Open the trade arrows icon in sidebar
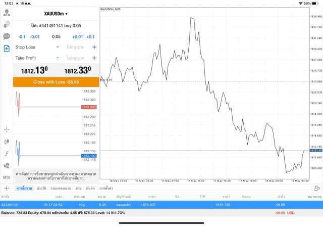This screenshot has width=323, height=226. (7, 25)
